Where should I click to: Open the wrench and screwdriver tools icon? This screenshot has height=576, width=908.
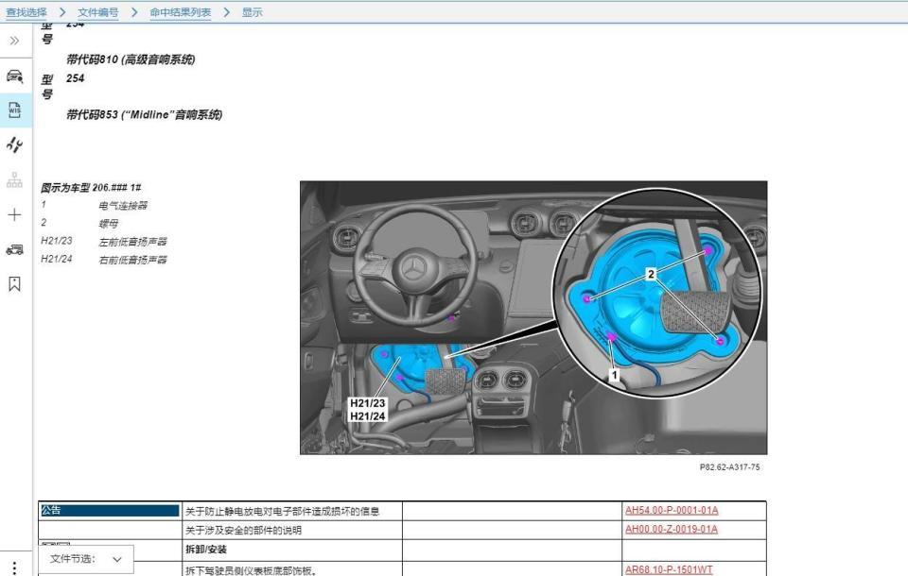pyautogui.click(x=14, y=144)
